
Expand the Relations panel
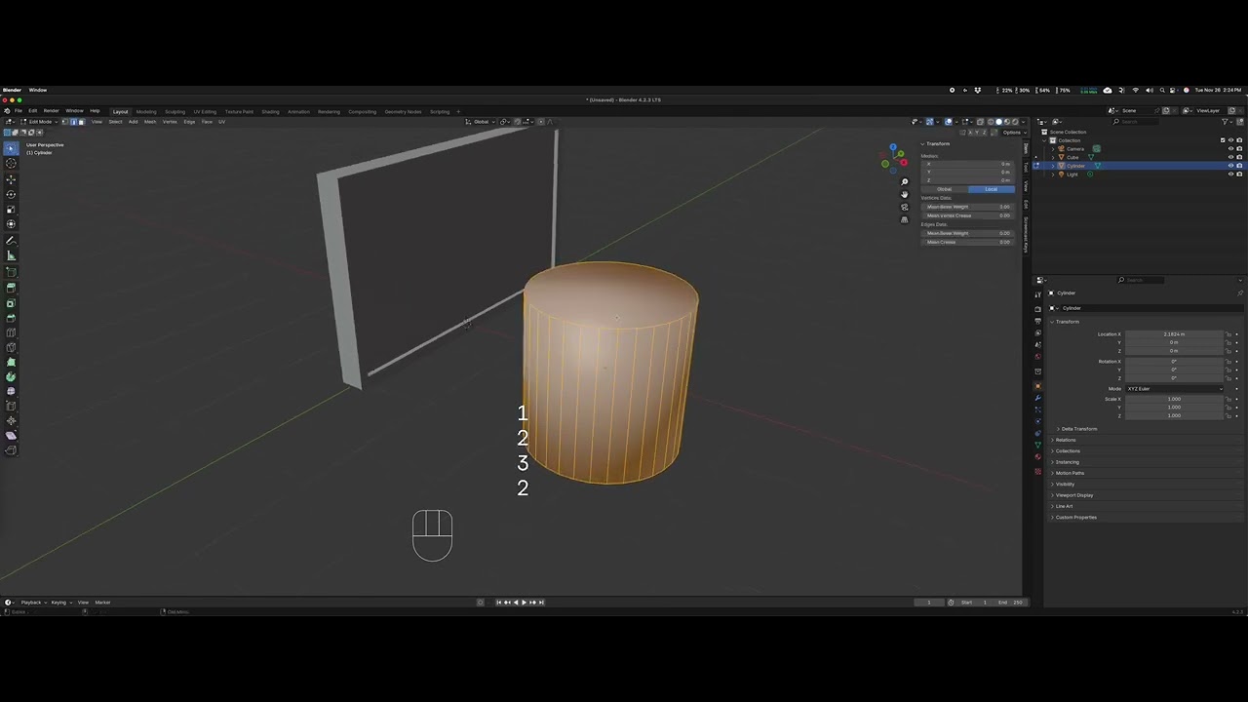[1065, 440]
